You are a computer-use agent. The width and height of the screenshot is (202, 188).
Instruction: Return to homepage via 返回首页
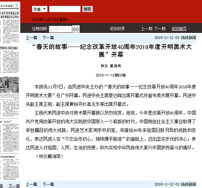[179, 29]
